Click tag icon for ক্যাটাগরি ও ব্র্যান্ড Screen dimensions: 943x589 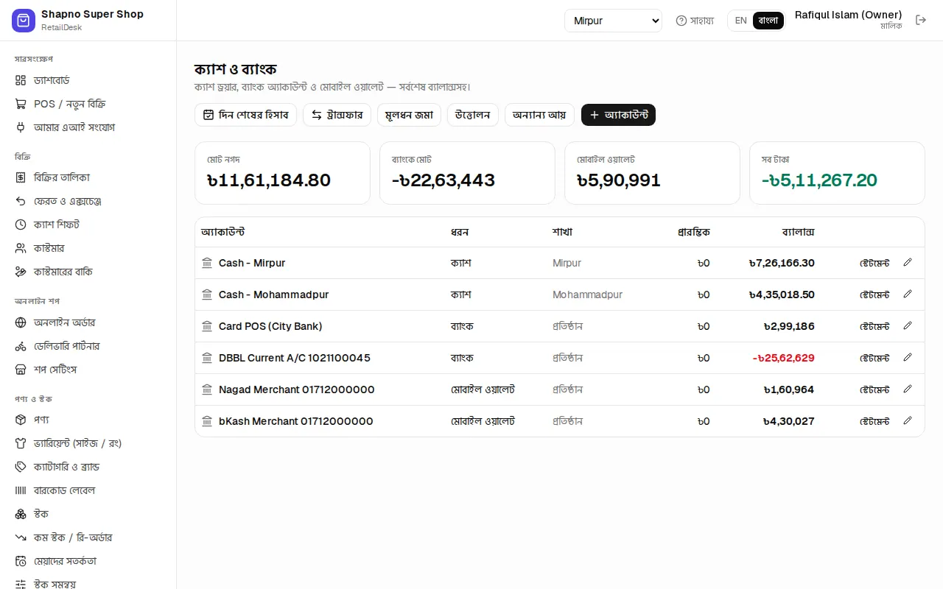click(21, 467)
